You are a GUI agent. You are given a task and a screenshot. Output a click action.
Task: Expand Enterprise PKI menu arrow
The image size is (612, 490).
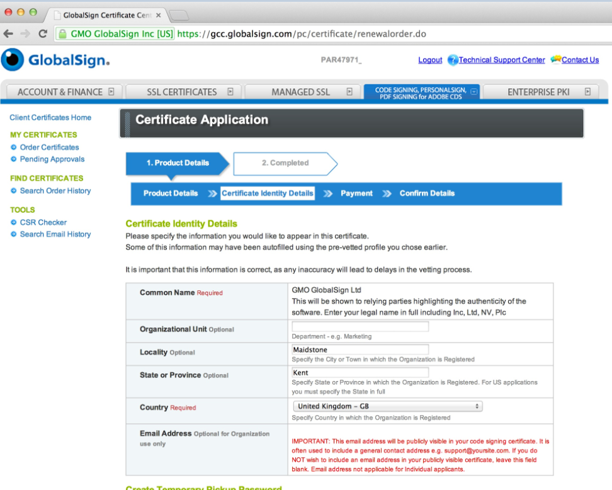pyautogui.click(x=587, y=92)
